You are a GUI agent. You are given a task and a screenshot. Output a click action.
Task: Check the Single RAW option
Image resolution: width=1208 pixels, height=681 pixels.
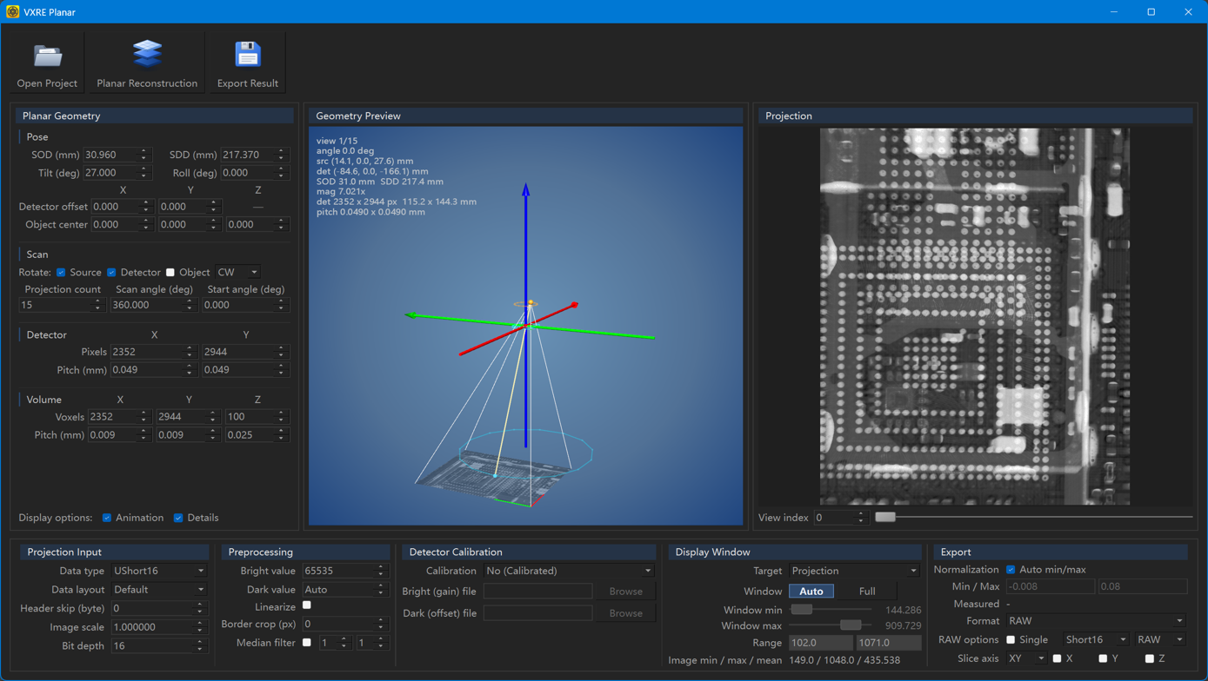tap(1011, 639)
